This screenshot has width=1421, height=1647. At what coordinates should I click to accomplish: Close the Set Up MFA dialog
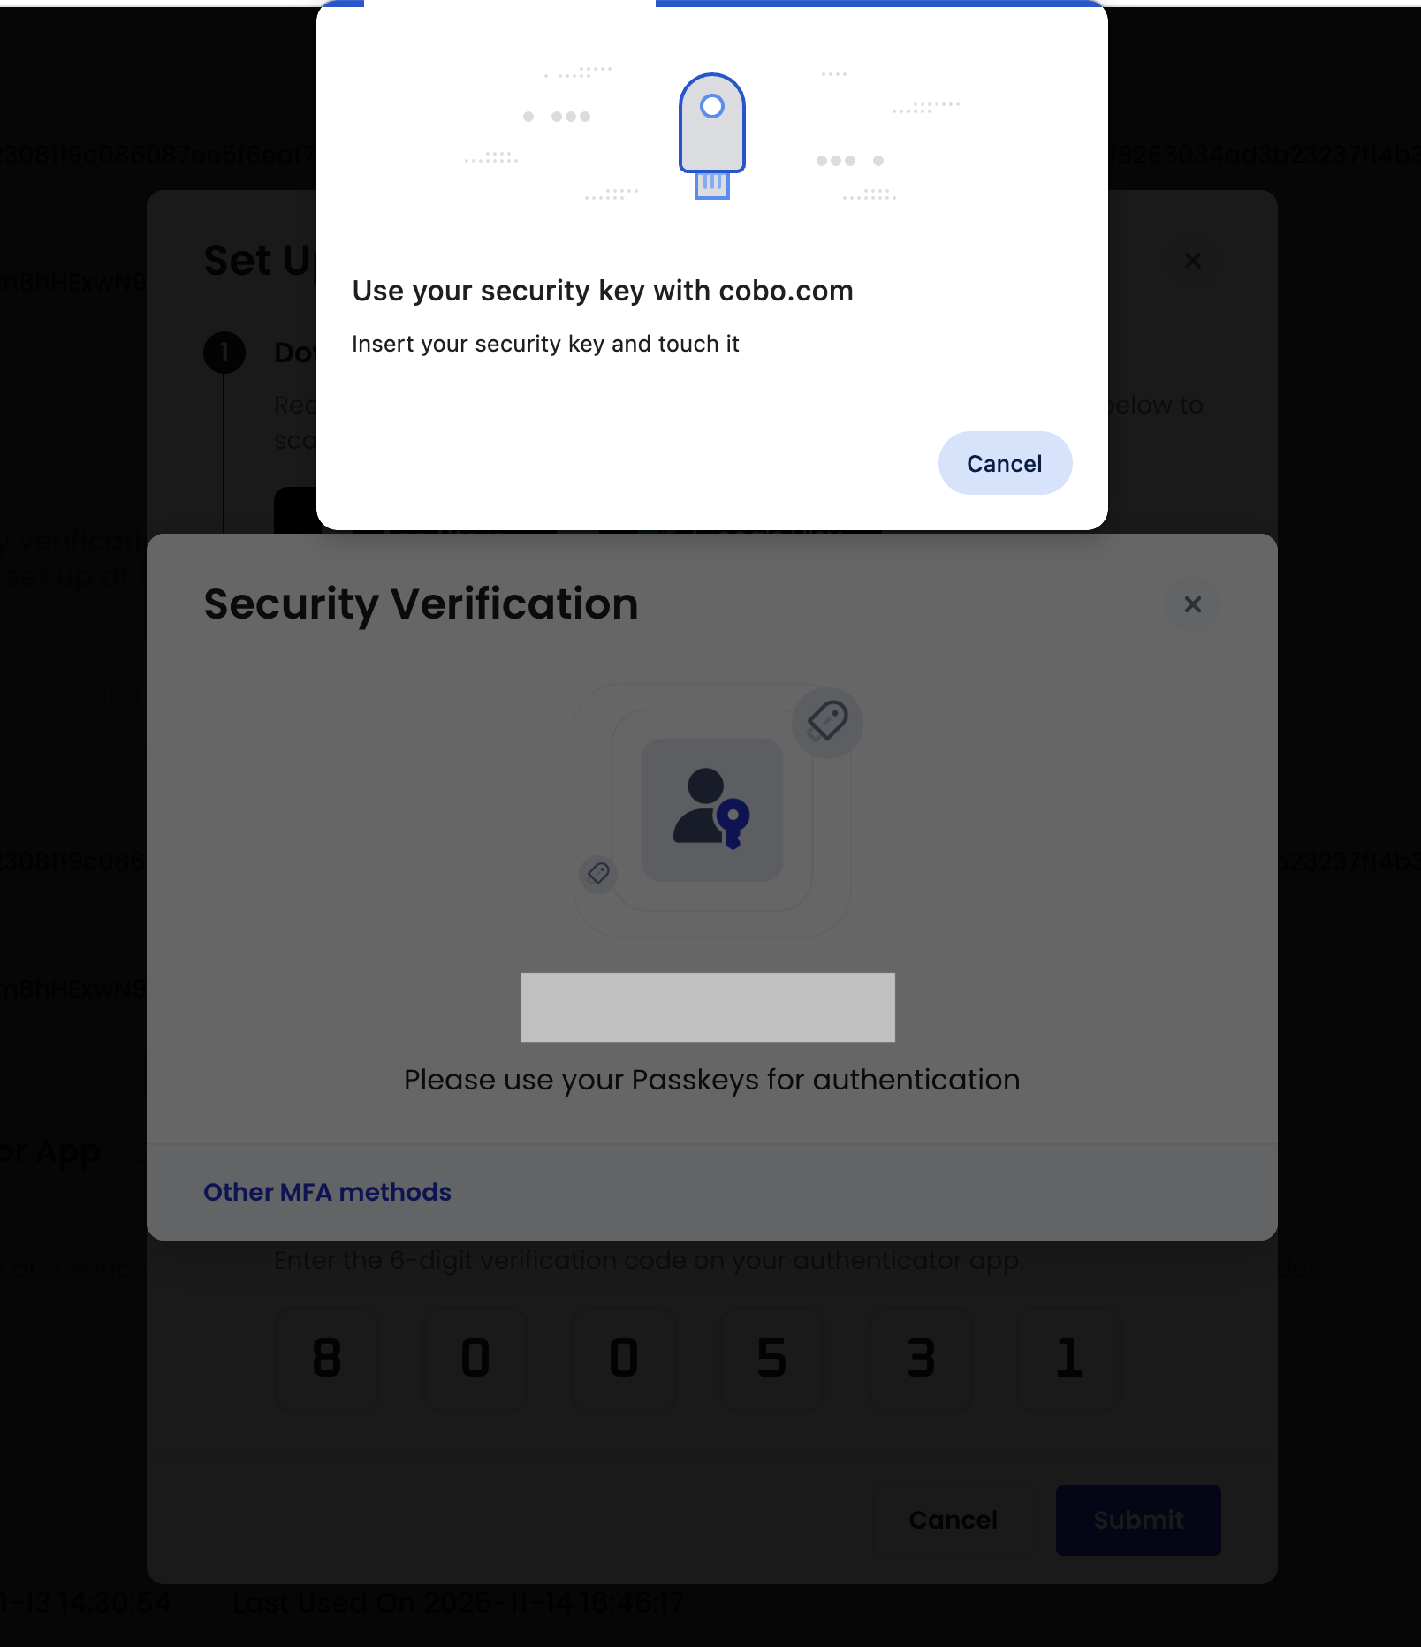1192,262
